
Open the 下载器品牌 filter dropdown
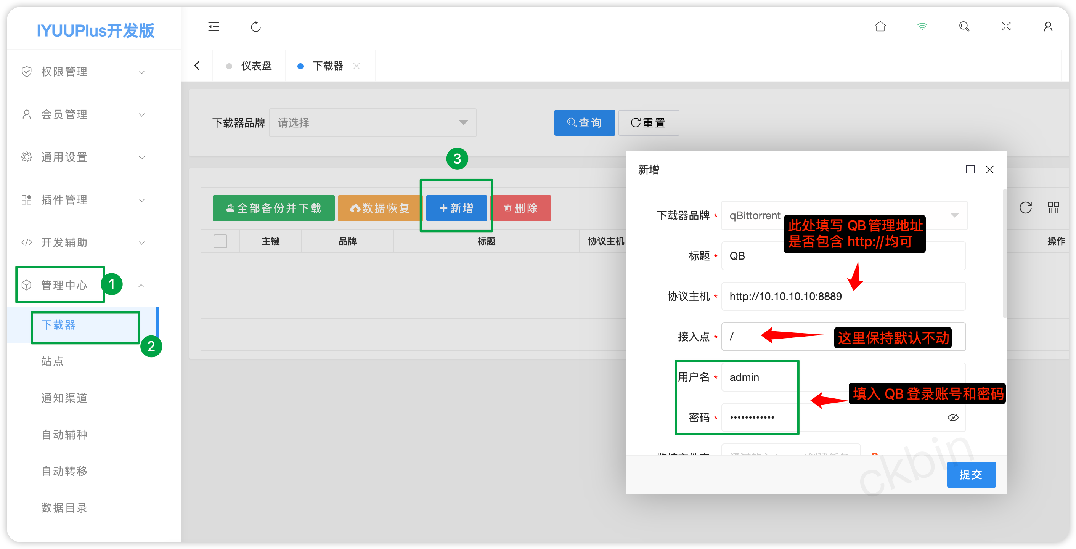point(373,123)
